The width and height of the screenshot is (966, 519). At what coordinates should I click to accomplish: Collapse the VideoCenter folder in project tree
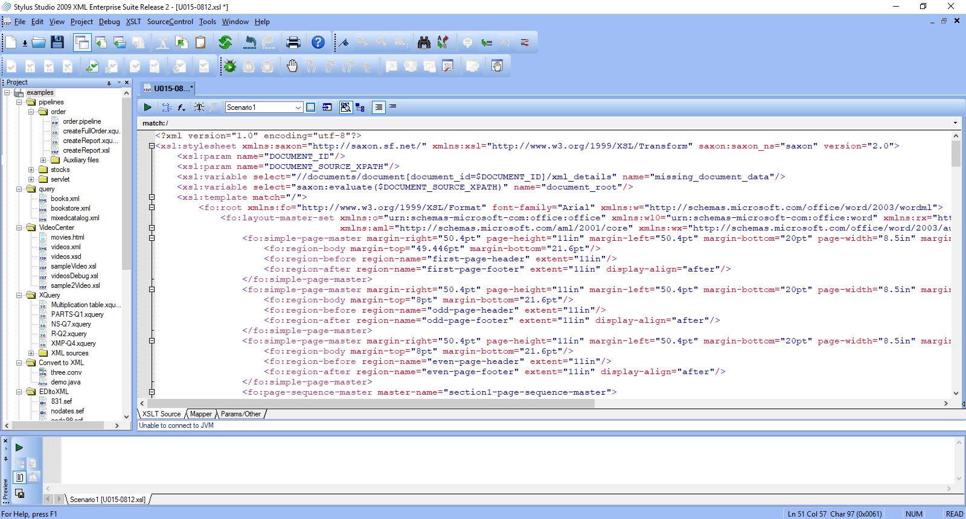coord(19,228)
